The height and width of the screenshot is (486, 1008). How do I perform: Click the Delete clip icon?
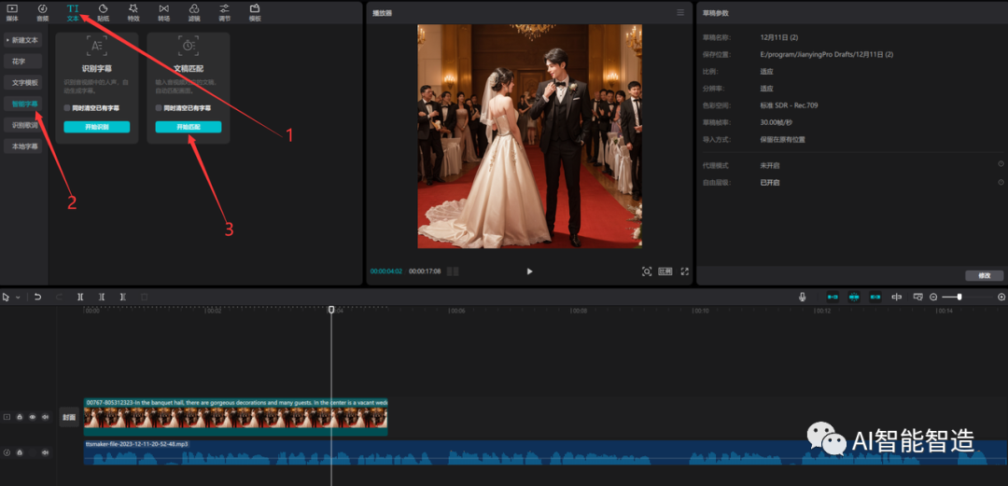point(144,297)
